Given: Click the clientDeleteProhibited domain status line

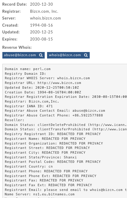Looking at the screenshot, I should coord(66,125).
